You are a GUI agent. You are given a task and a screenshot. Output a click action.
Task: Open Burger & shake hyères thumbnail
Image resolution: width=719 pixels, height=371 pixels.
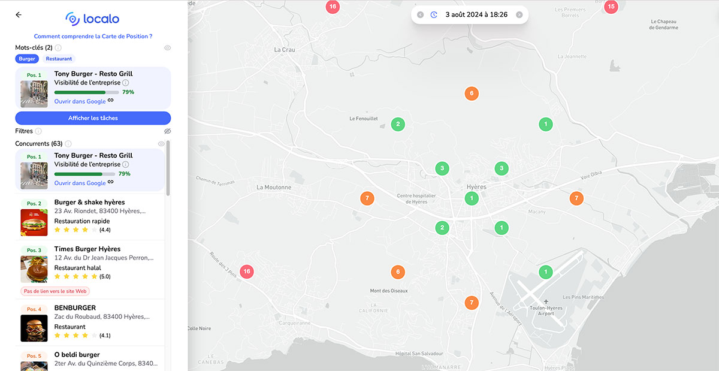pyautogui.click(x=34, y=222)
